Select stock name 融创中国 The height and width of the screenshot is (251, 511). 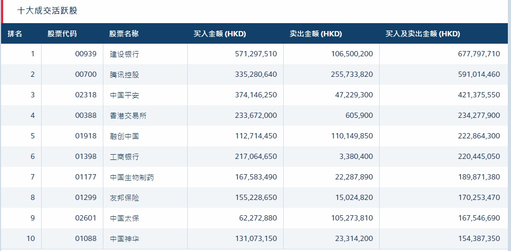pos(124,136)
